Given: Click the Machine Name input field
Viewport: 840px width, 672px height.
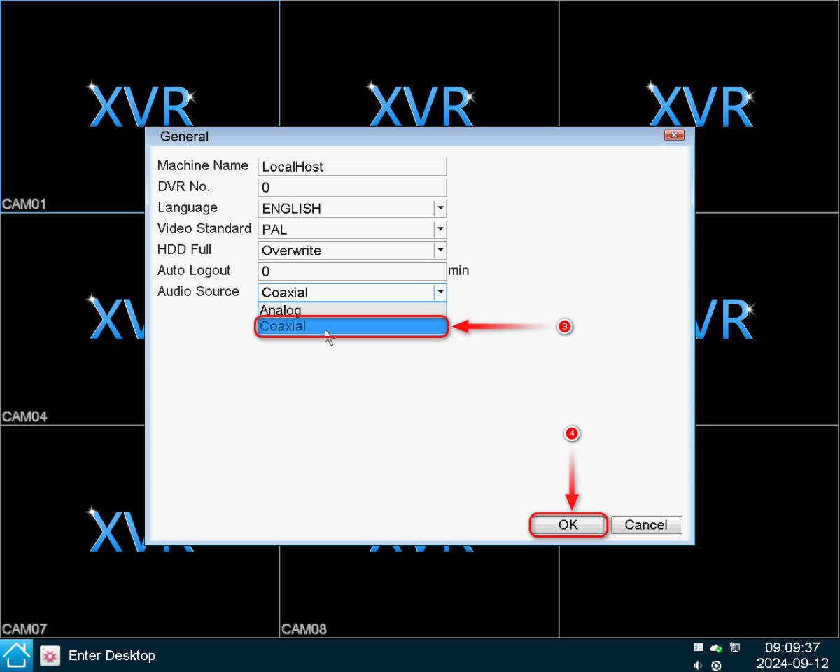Looking at the screenshot, I should point(352,167).
